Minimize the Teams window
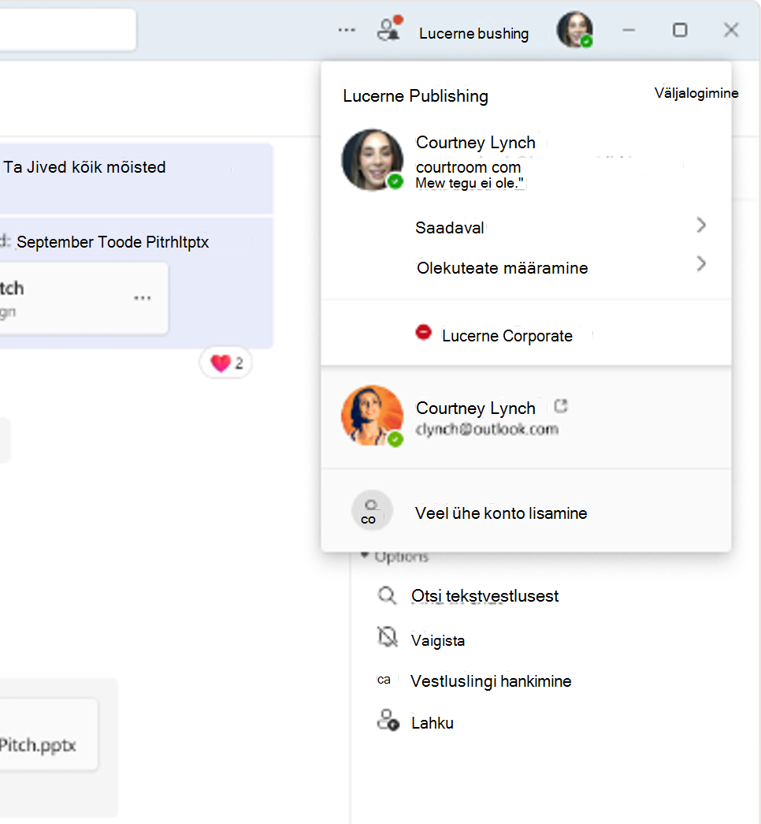The image size is (761, 824). [x=629, y=30]
